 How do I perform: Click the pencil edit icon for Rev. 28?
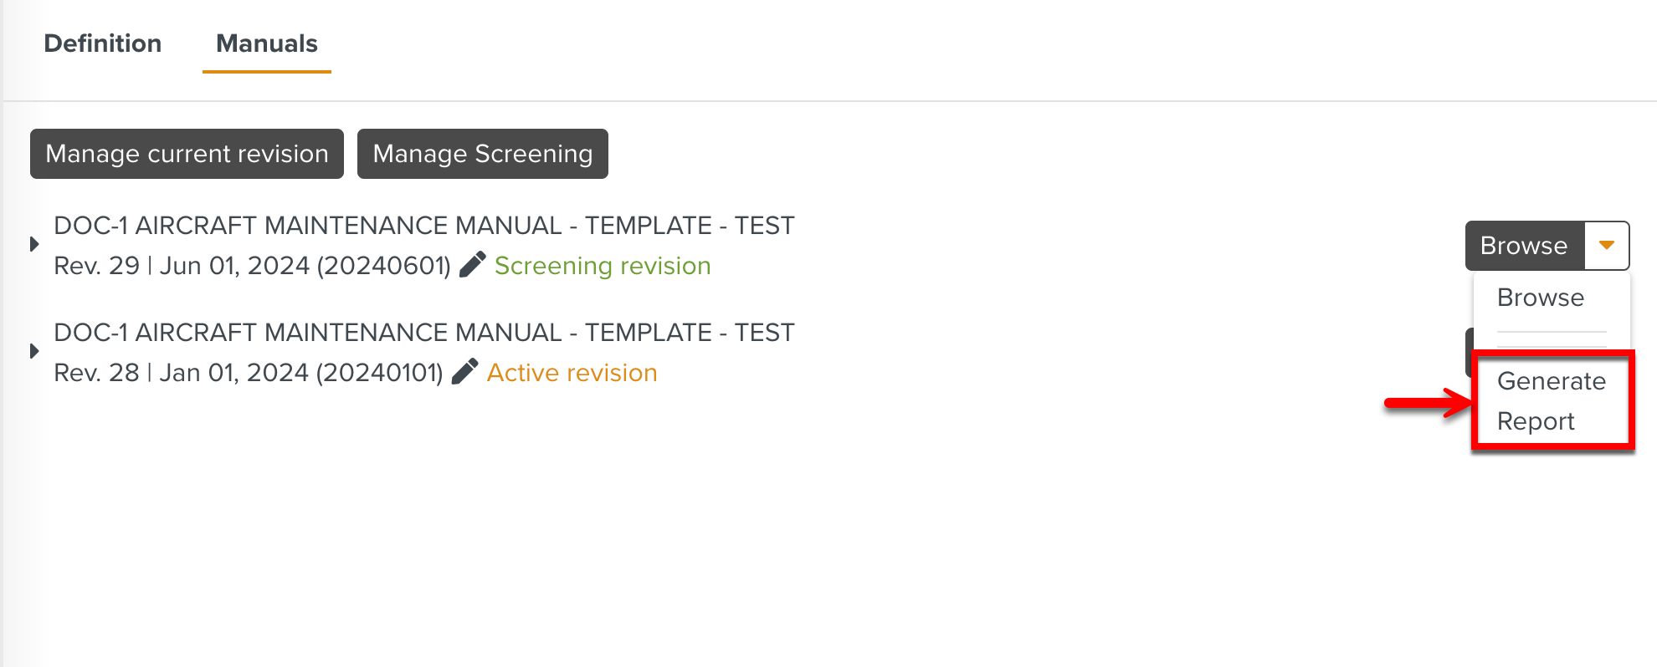[x=464, y=371]
